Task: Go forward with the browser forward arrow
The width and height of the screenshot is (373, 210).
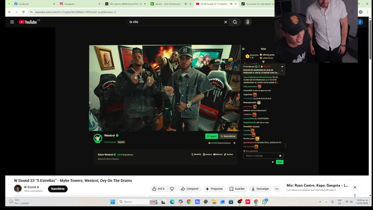Action: click(16, 12)
